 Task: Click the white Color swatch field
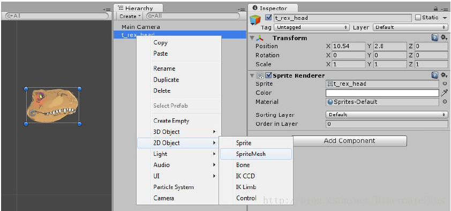pyautogui.click(x=382, y=93)
